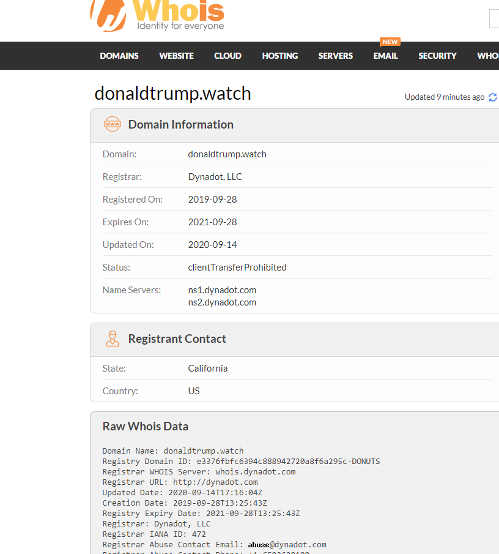Screen dimensions: 499x554
Task: Click the person icon beside Registrant Contact
Action: [x=113, y=339]
